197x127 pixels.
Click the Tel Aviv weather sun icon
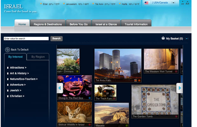(x=93, y=4)
